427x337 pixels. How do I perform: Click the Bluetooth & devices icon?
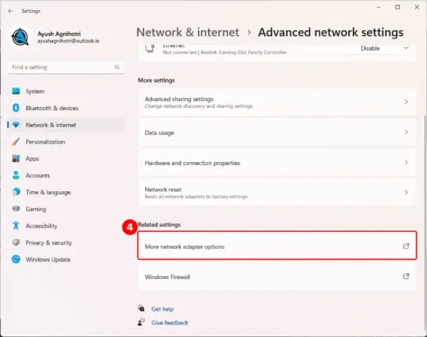pos(16,108)
